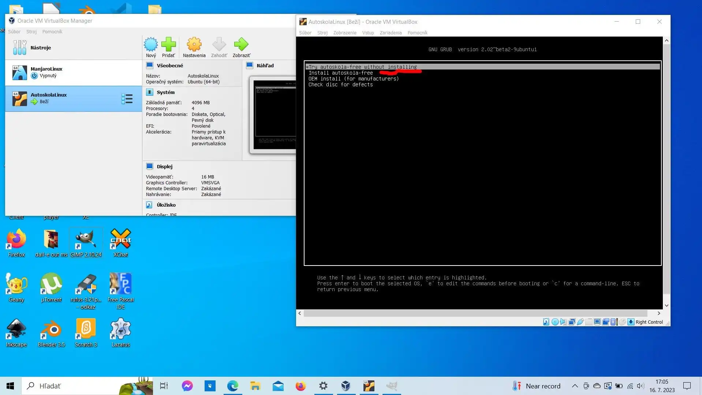Open Scratch 3 desktop shortcut

pyautogui.click(x=86, y=333)
